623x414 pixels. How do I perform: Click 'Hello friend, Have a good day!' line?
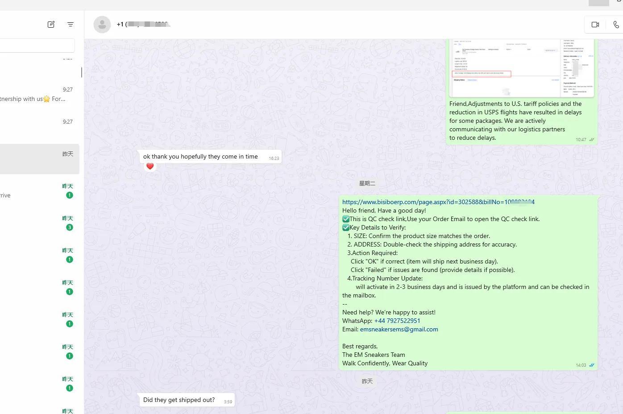click(x=384, y=210)
